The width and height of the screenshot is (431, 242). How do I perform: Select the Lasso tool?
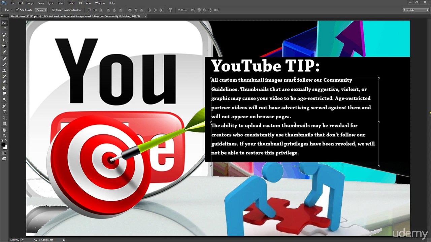point(4,35)
